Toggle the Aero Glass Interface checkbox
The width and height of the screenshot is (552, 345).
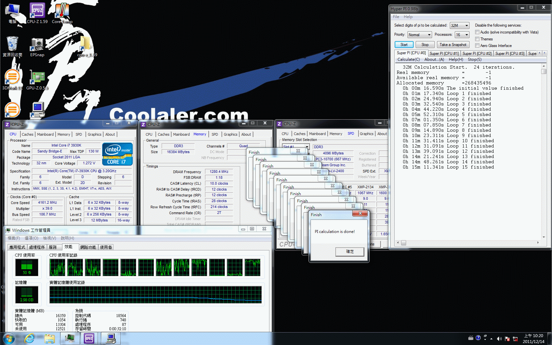[x=477, y=46]
